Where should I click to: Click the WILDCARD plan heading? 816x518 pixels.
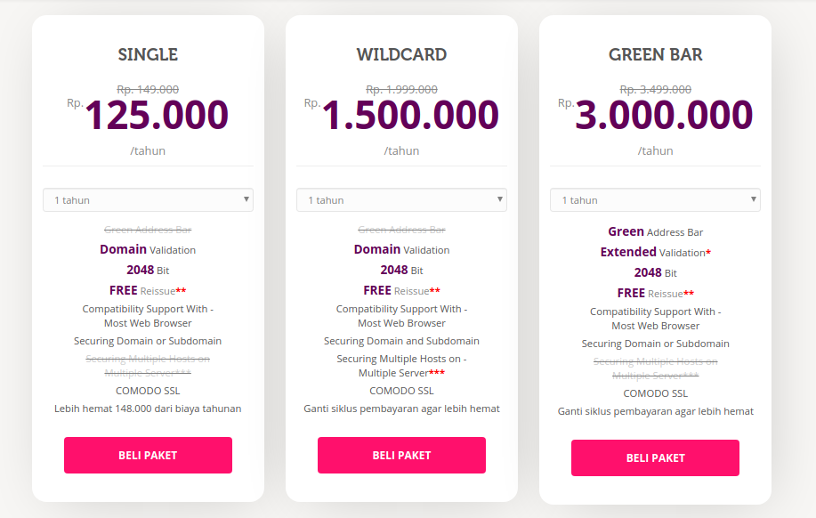[x=401, y=54]
